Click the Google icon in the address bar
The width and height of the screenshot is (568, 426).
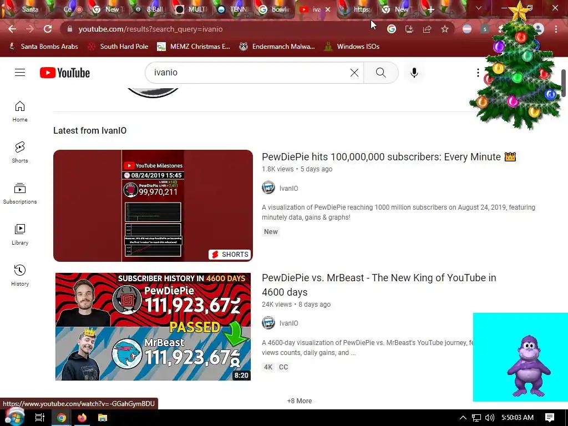(x=391, y=29)
